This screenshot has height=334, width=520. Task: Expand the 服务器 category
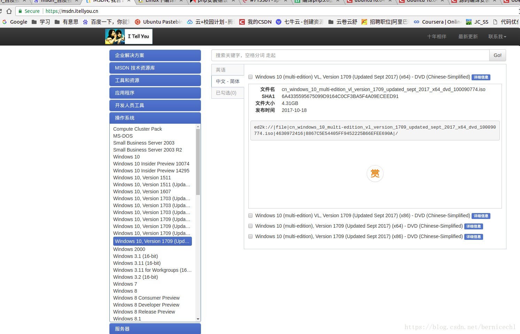[155, 329]
